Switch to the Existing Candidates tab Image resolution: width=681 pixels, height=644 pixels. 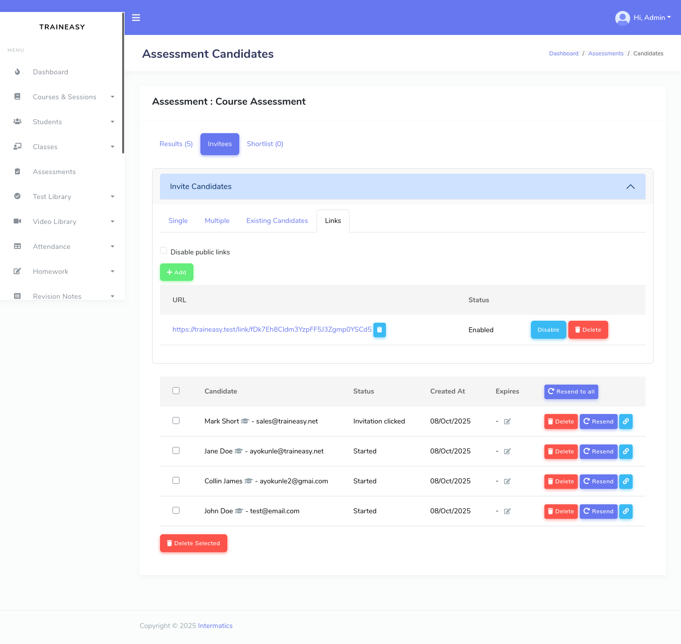click(x=277, y=220)
